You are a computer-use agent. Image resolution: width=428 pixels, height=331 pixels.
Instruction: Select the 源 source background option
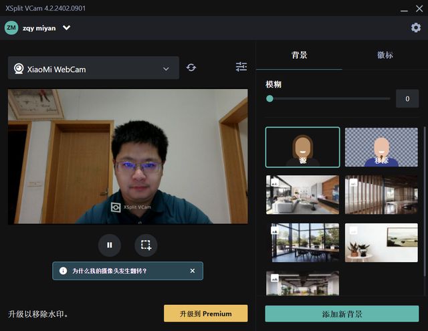click(x=302, y=147)
